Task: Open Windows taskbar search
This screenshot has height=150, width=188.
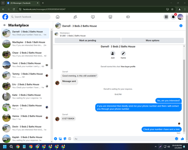Action: click(x=11, y=147)
